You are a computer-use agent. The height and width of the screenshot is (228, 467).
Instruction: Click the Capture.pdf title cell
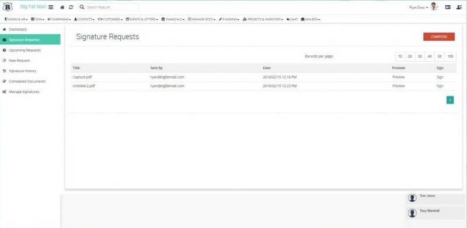click(82, 77)
